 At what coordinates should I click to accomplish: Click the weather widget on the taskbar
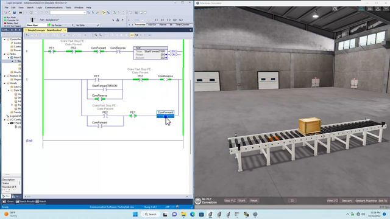click(11, 214)
